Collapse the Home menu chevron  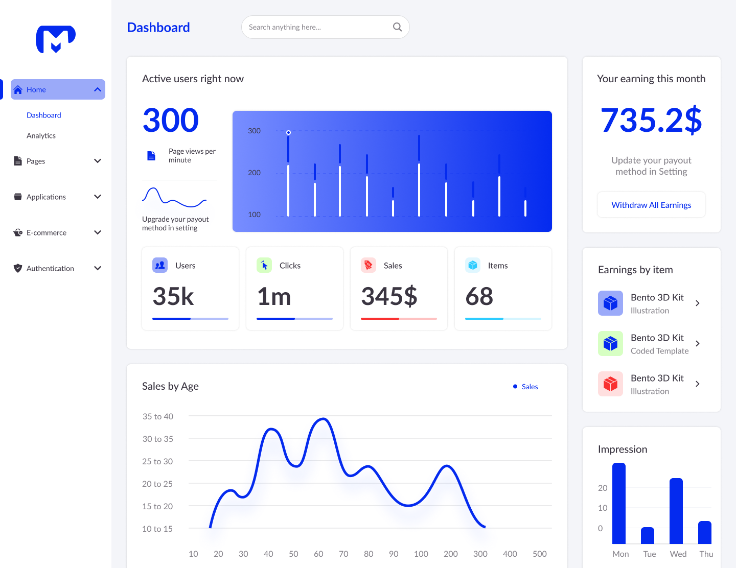click(98, 89)
